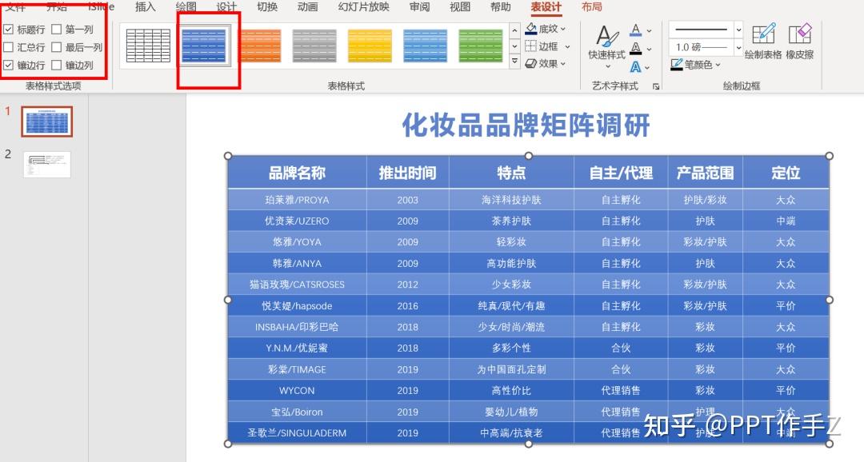The height and width of the screenshot is (462, 864).
Task: Click the text outline A icon
Action: point(636,49)
